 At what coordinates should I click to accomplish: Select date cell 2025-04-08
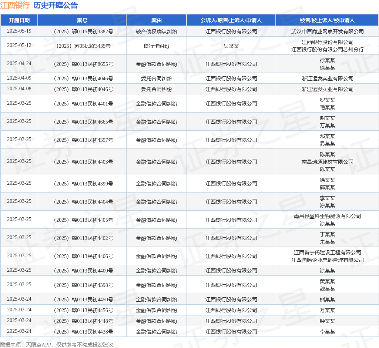19,89
